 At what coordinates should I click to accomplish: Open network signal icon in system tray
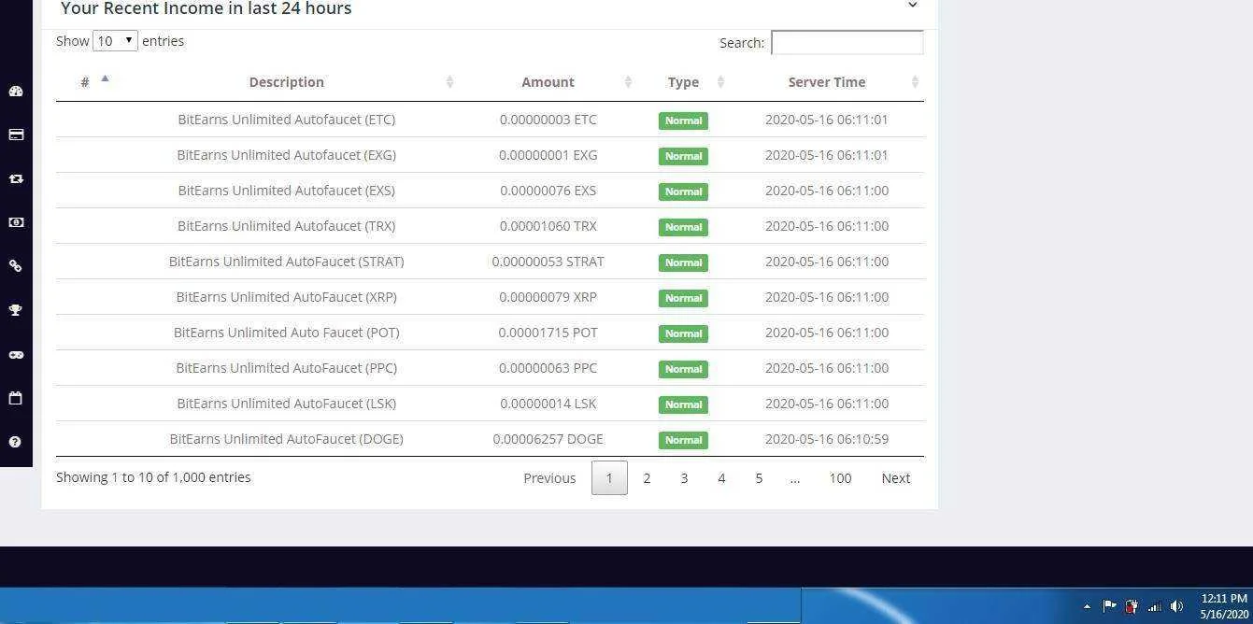pyautogui.click(x=1155, y=606)
